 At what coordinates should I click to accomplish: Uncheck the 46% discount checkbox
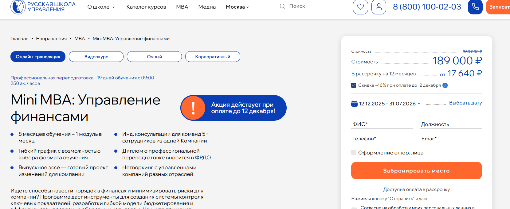(354, 85)
